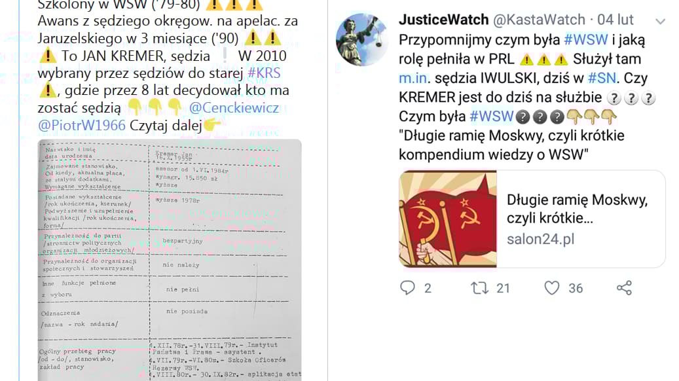Click the salon24.pl domain text
Viewport: 679px width, 381px height.
(x=540, y=239)
